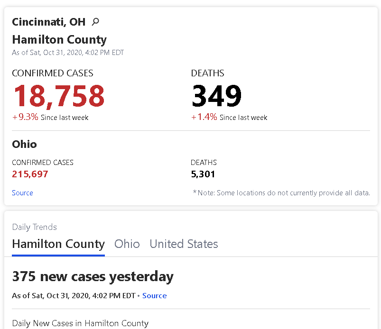381x329 pixels.
Task: Click Daily New Cases in Hamilton County label
Action: coord(80,323)
